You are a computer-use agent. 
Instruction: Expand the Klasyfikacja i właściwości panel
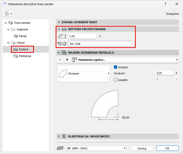59,136
